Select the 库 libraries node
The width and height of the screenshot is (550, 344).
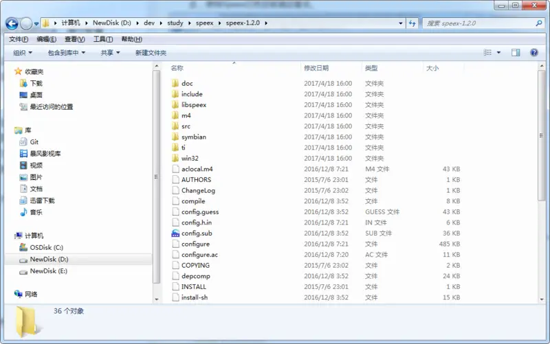tap(23, 130)
